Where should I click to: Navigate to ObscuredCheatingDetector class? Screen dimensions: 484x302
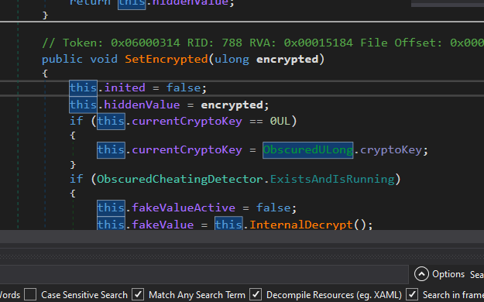pyautogui.click(x=180, y=179)
